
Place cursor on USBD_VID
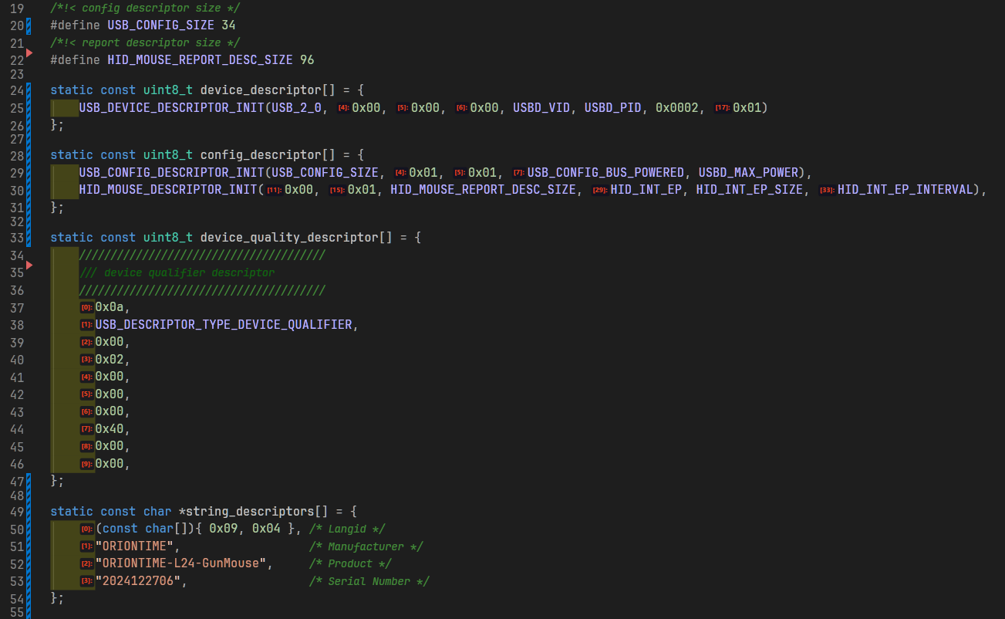pos(541,107)
